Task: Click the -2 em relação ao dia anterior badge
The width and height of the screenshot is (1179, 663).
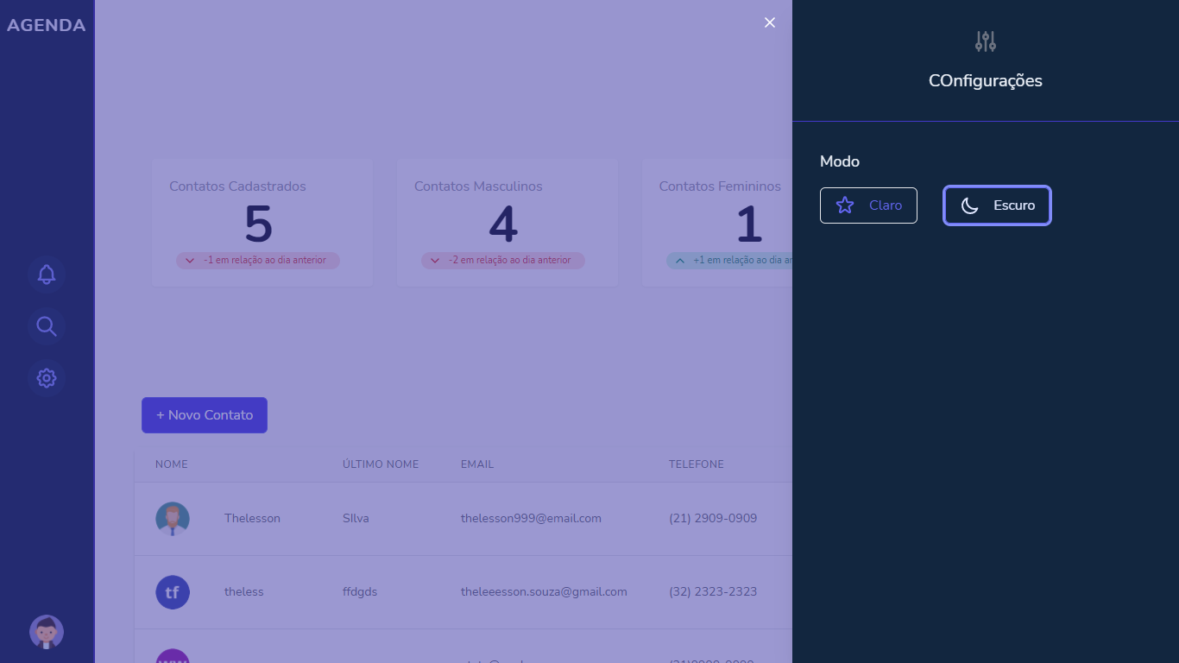Action: pos(503,261)
